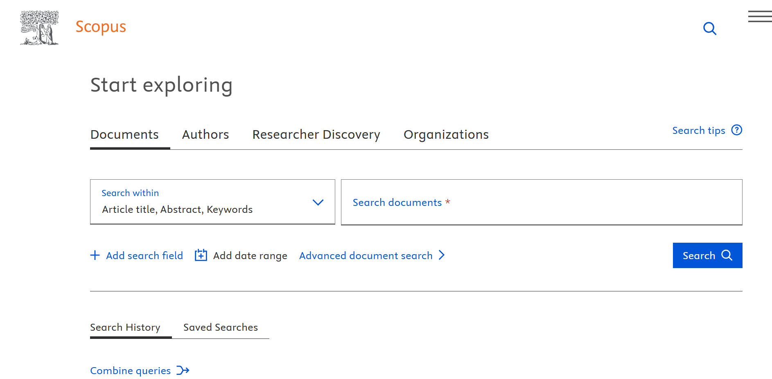Open the Organizations tab
772x379 pixels.
coord(446,135)
